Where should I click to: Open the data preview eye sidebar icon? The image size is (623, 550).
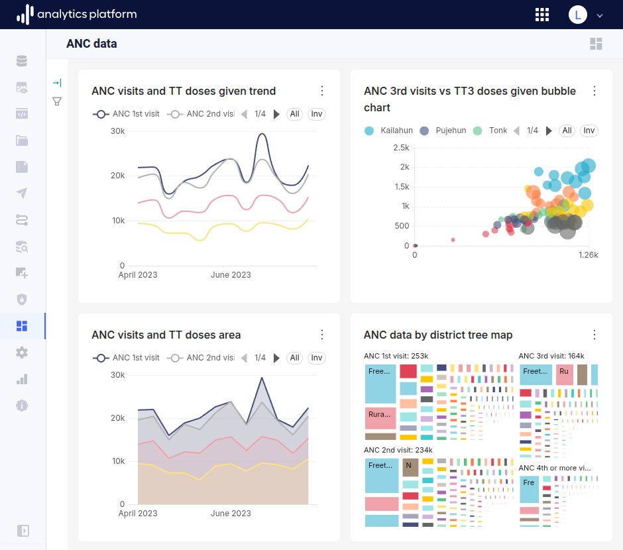pyautogui.click(x=22, y=87)
